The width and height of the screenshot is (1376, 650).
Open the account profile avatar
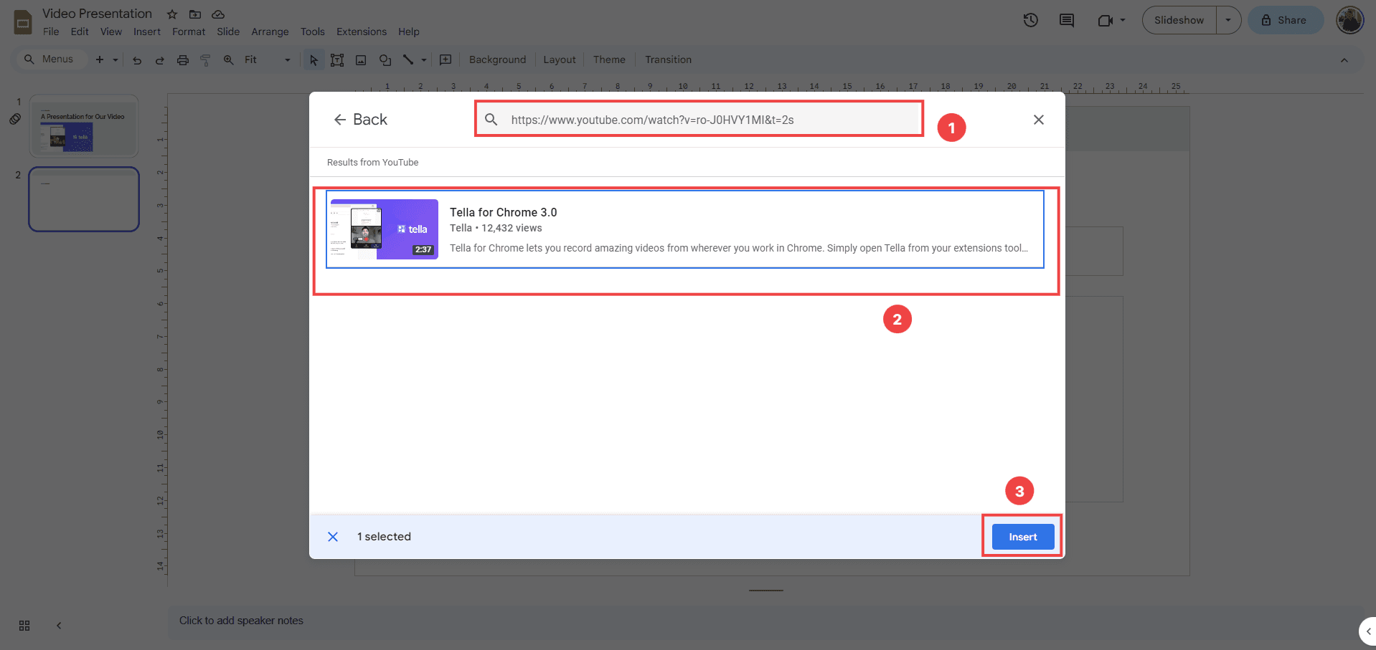(x=1349, y=20)
